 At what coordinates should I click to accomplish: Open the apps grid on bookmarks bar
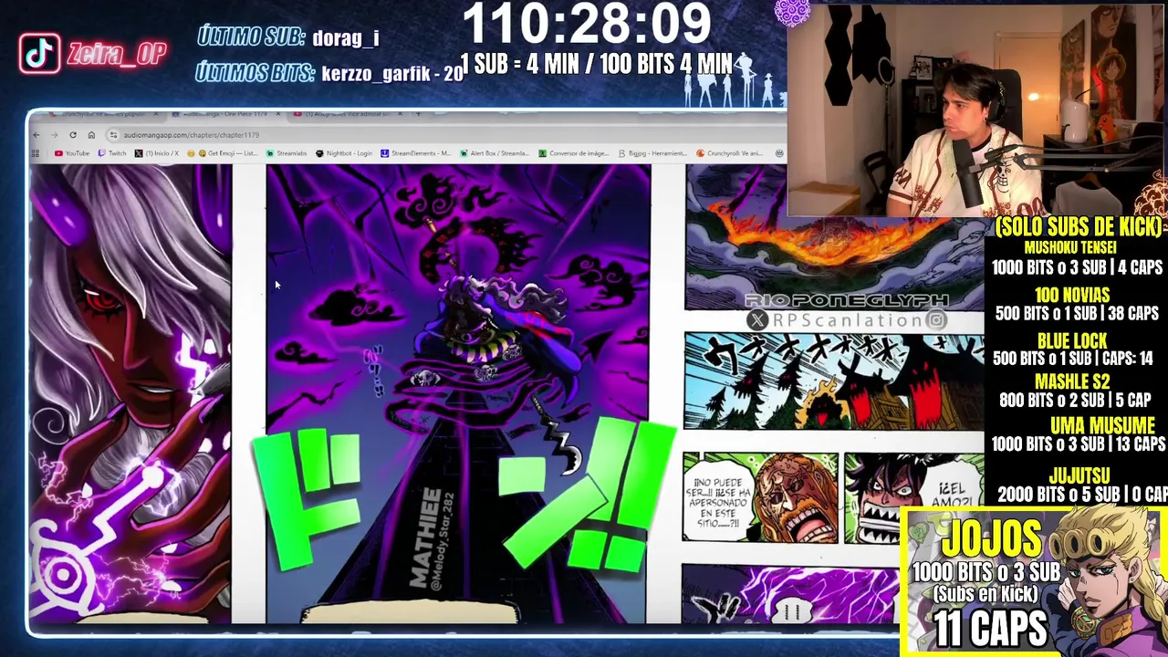coord(37,153)
